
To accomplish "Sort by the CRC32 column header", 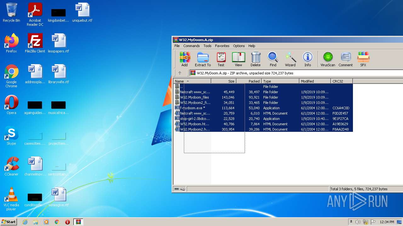I will [x=342, y=81].
